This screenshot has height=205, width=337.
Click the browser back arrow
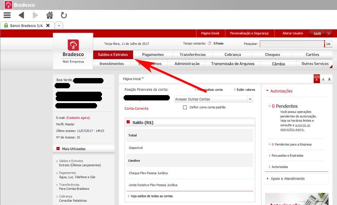click(21, 15)
